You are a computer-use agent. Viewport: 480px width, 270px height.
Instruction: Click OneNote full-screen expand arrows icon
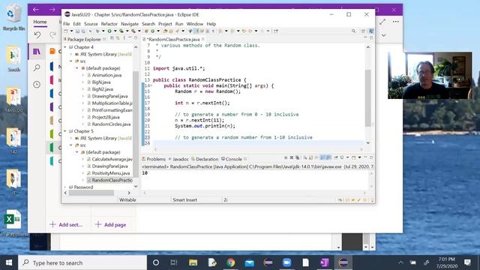coord(382,22)
